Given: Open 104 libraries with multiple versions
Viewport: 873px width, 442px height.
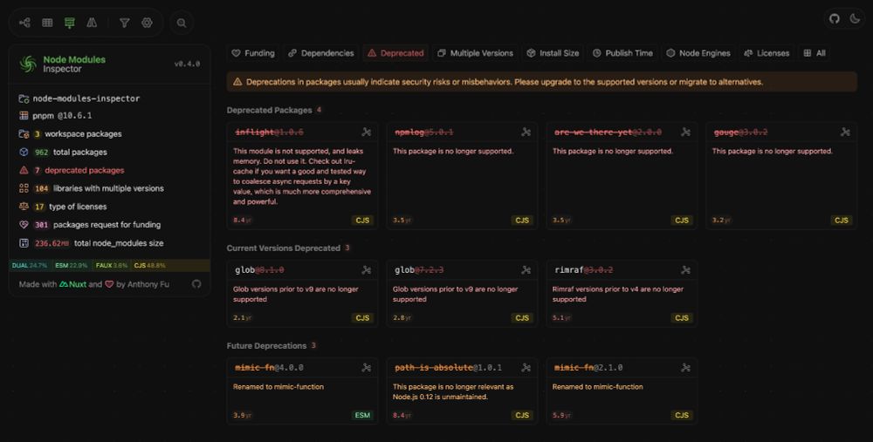Looking at the screenshot, I should (x=92, y=188).
